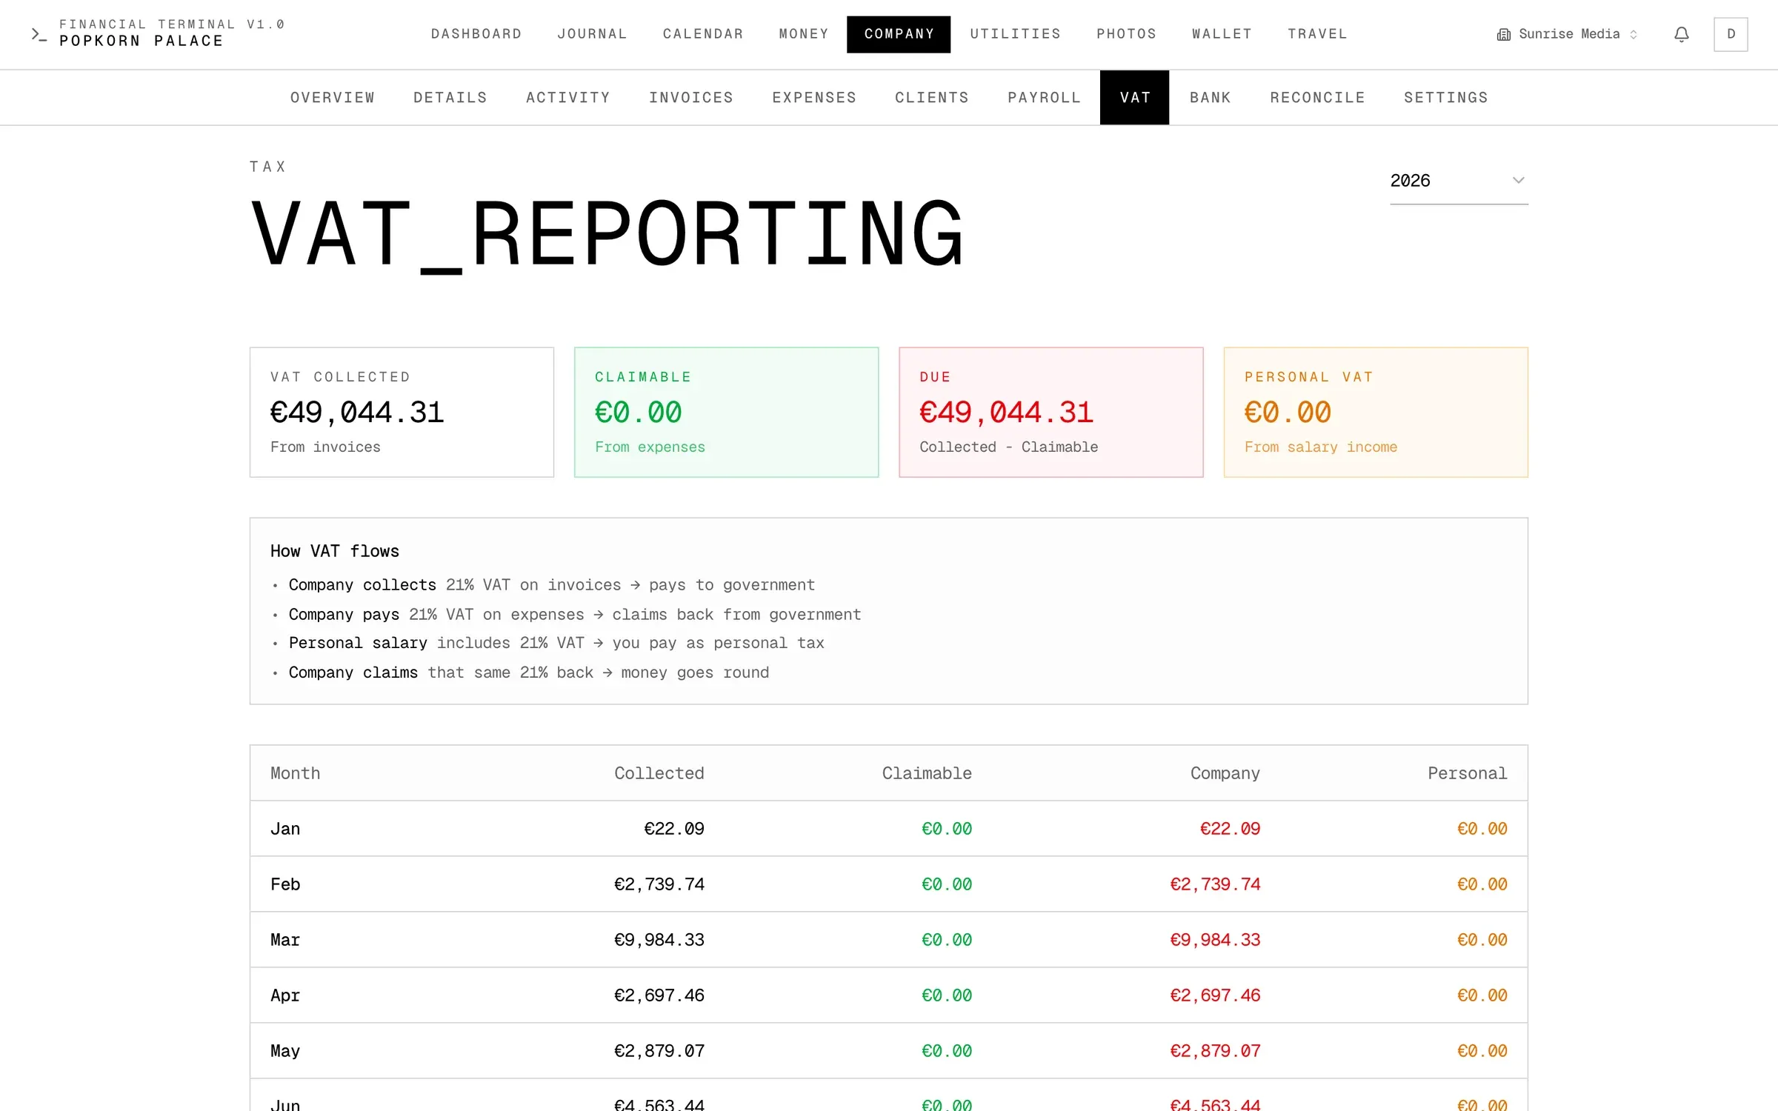Expand the Sunrise Media company switcher
This screenshot has height=1111, width=1778.
pos(1568,34)
